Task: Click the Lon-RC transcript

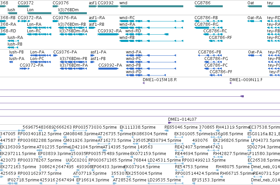Action: pos(39,34)
